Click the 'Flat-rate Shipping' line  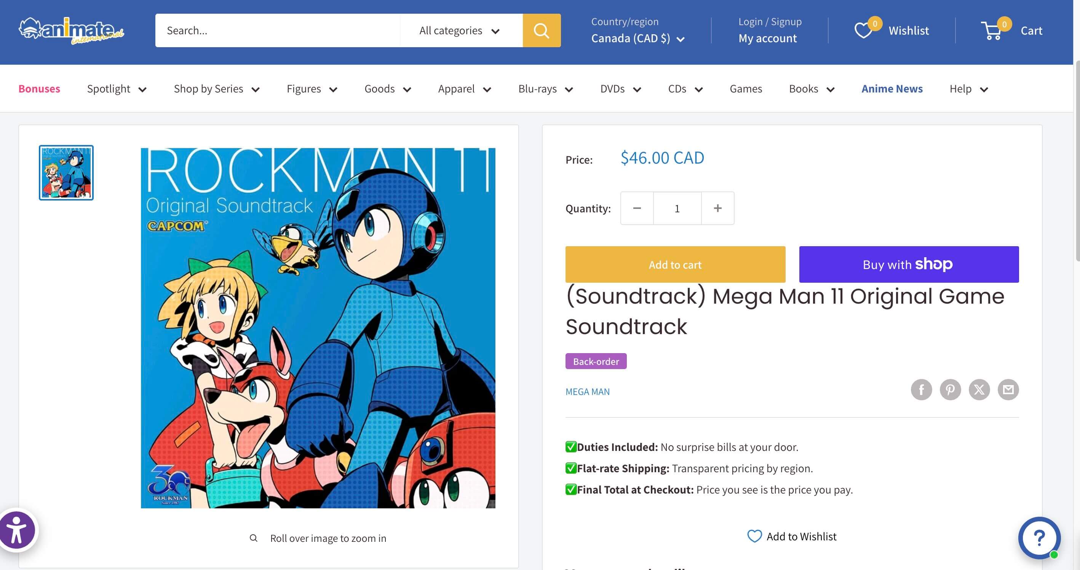coord(689,468)
